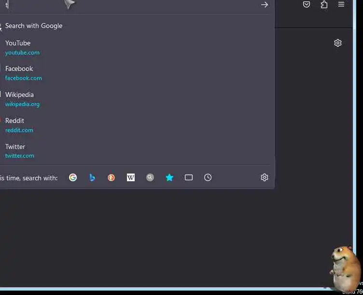Viewport: 363px width, 295px height.
Task: Select the YouTube suggestion row
Action: [135, 48]
